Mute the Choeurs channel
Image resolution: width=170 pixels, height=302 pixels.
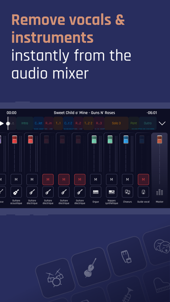127,180
